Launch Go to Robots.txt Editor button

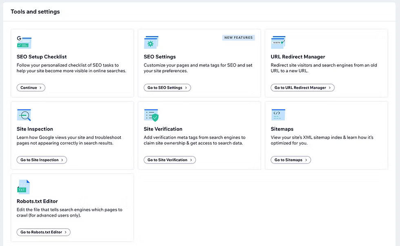click(x=44, y=232)
